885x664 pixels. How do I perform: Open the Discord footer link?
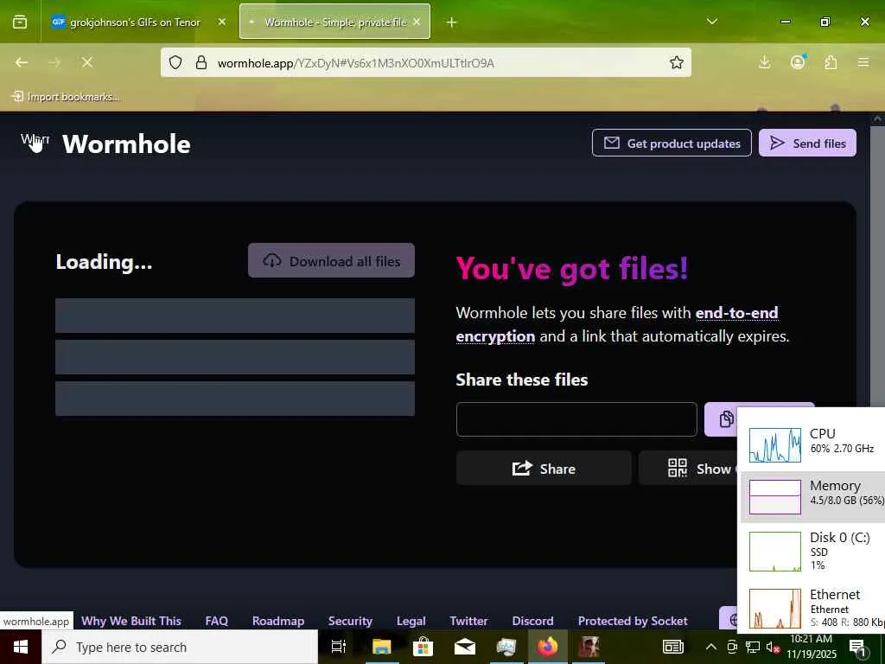(532, 621)
